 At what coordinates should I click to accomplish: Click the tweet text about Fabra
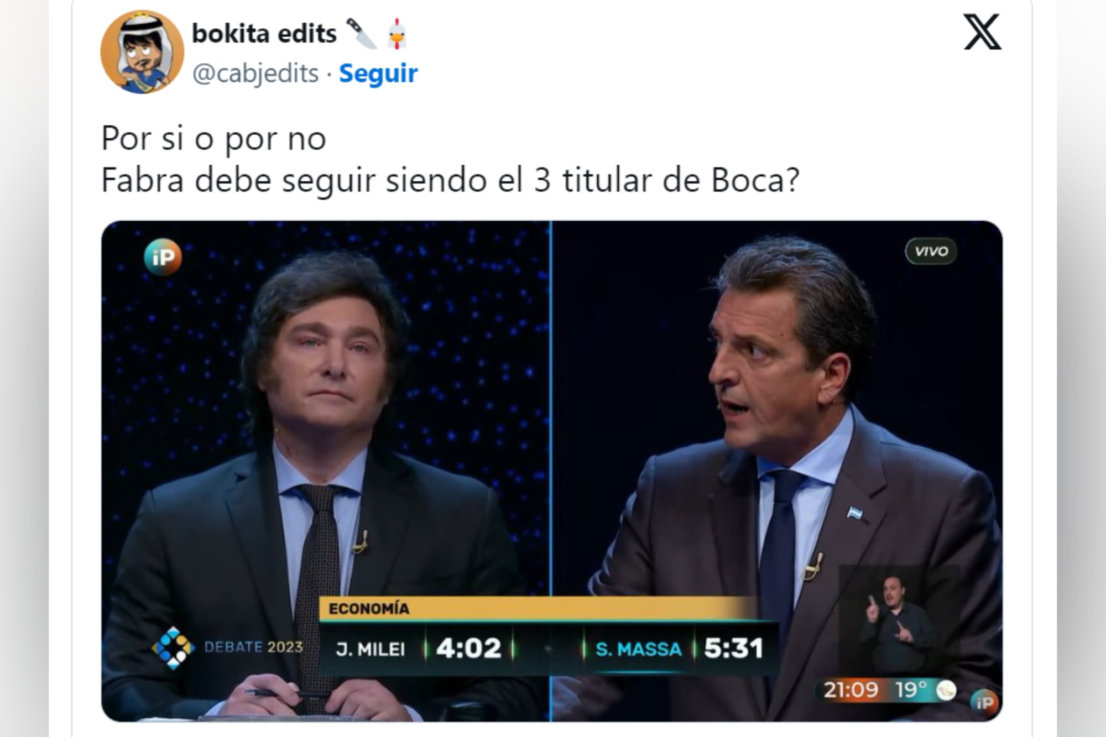450,159
